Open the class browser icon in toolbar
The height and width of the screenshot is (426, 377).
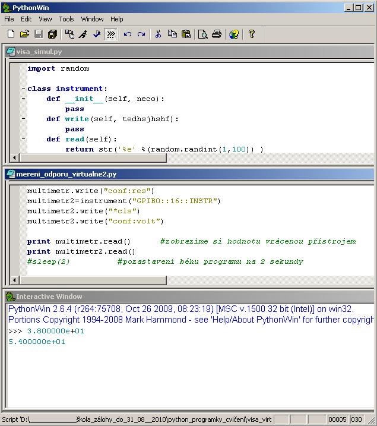(x=69, y=34)
